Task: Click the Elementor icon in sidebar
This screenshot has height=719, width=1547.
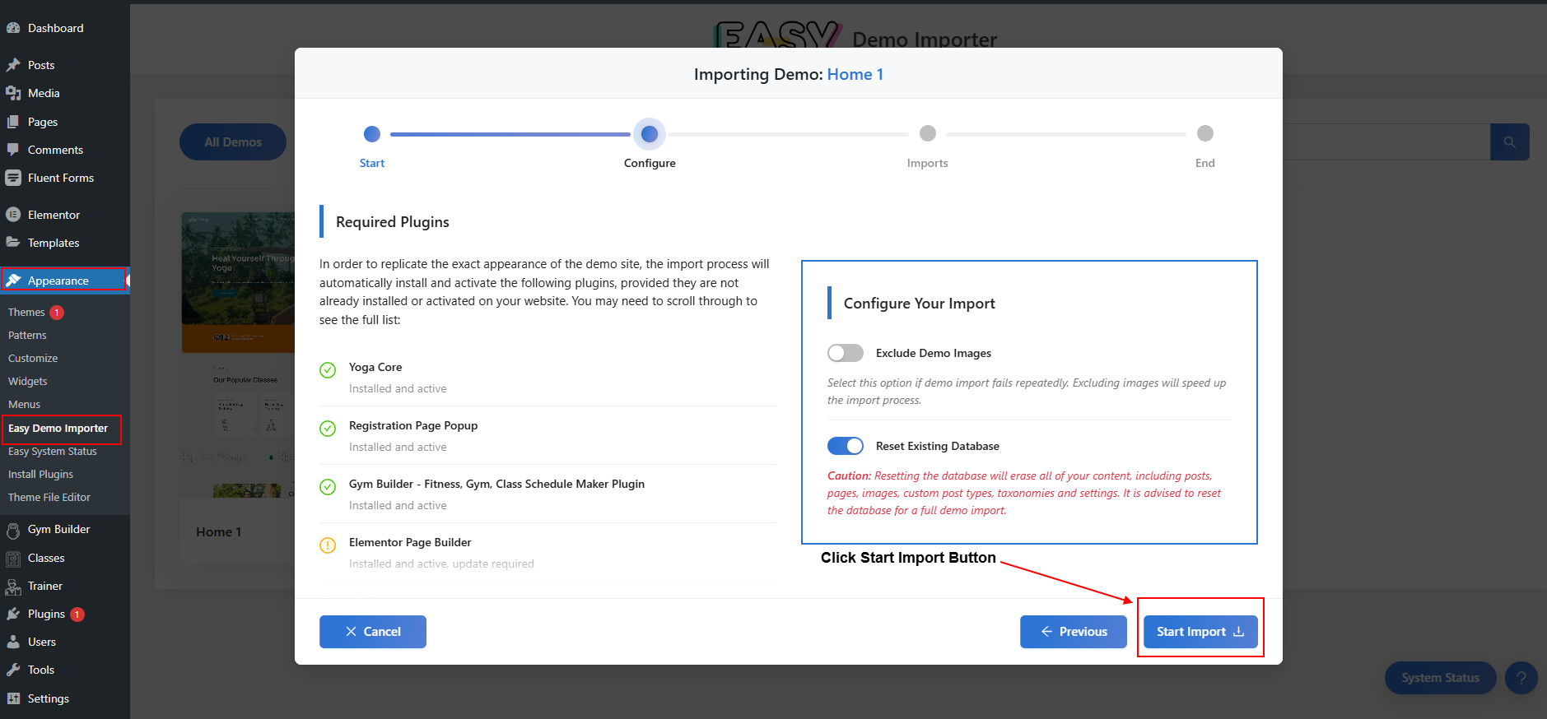Action: click(13, 215)
